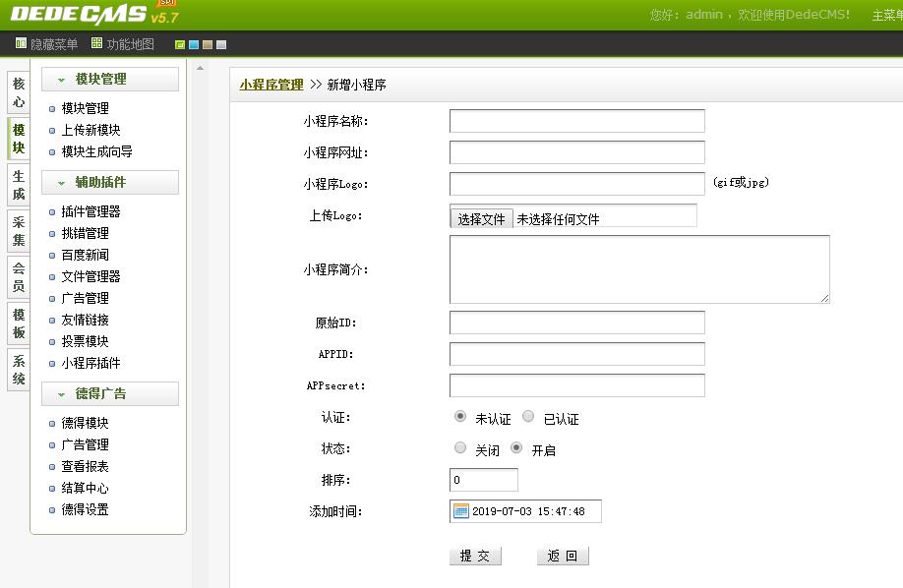
Task: Select the 已认证 radio button
Action: point(528,416)
